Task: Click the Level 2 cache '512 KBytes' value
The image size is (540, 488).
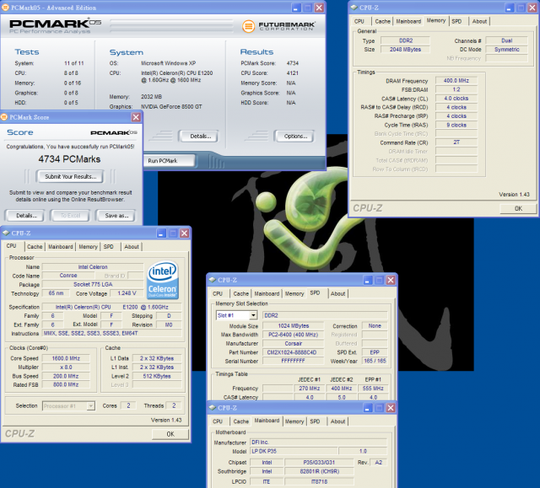Action: tap(157, 376)
